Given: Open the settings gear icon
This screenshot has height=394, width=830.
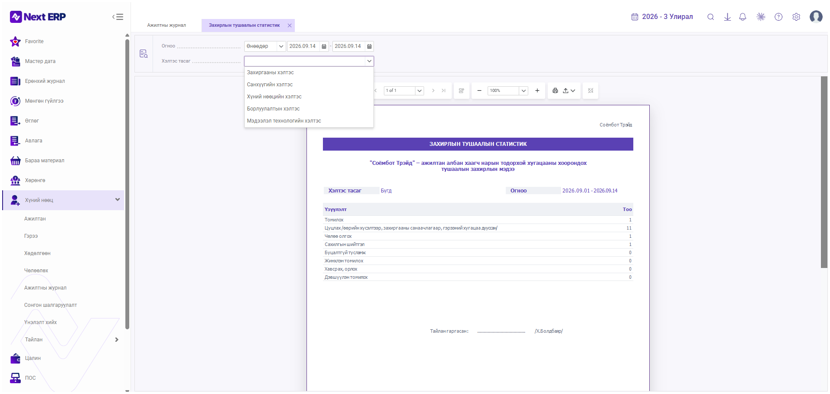Looking at the screenshot, I should tap(796, 17).
